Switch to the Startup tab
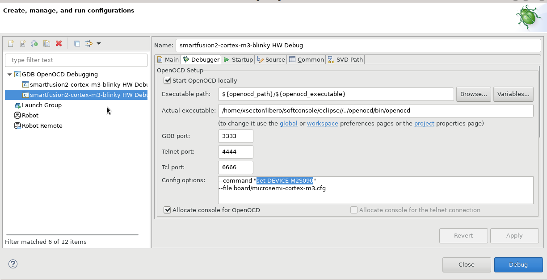This screenshot has height=280, width=547. pos(238,59)
